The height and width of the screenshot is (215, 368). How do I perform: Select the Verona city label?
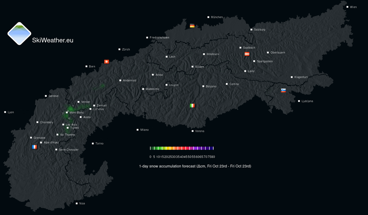[x=200, y=131]
